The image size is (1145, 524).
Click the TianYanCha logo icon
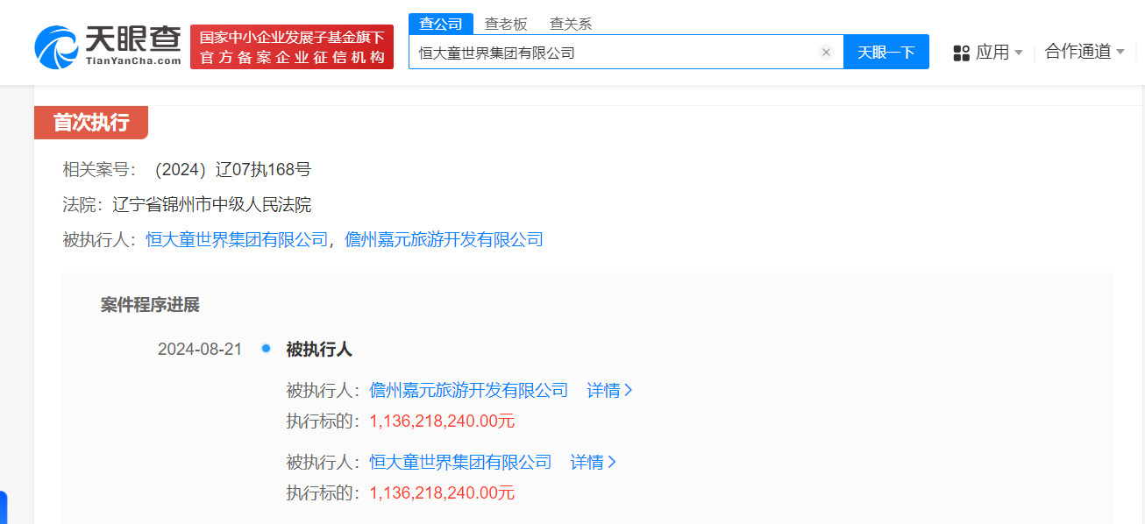tap(58, 47)
